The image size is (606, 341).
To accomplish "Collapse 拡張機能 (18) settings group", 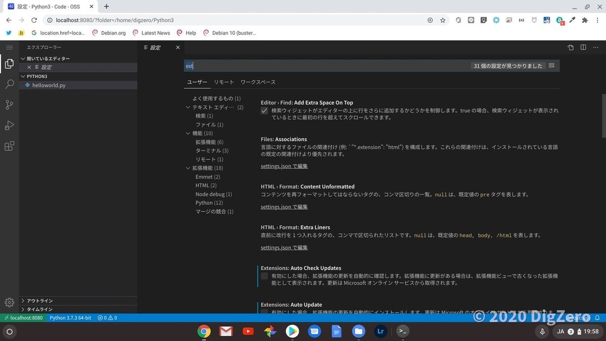I will pos(188,168).
